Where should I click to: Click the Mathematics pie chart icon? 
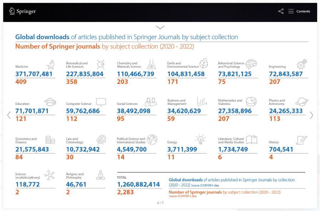(x=251, y=101)
